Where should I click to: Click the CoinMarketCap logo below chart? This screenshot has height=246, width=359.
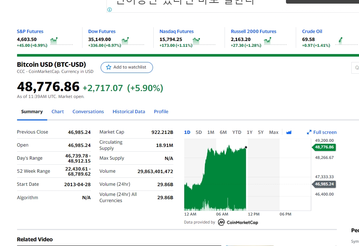[238, 222]
